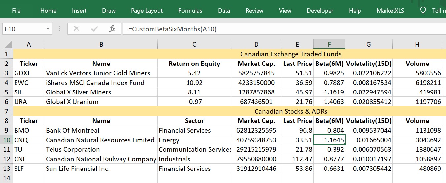This screenshot has width=446, height=183.
Task: Click the Global X Uranium cell
Action: pyautogui.click(x=101, y=102)
